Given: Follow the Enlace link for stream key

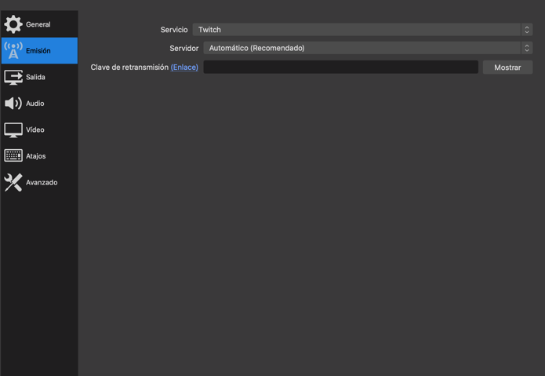Looking at the screenshot, I should pos(184,68).
